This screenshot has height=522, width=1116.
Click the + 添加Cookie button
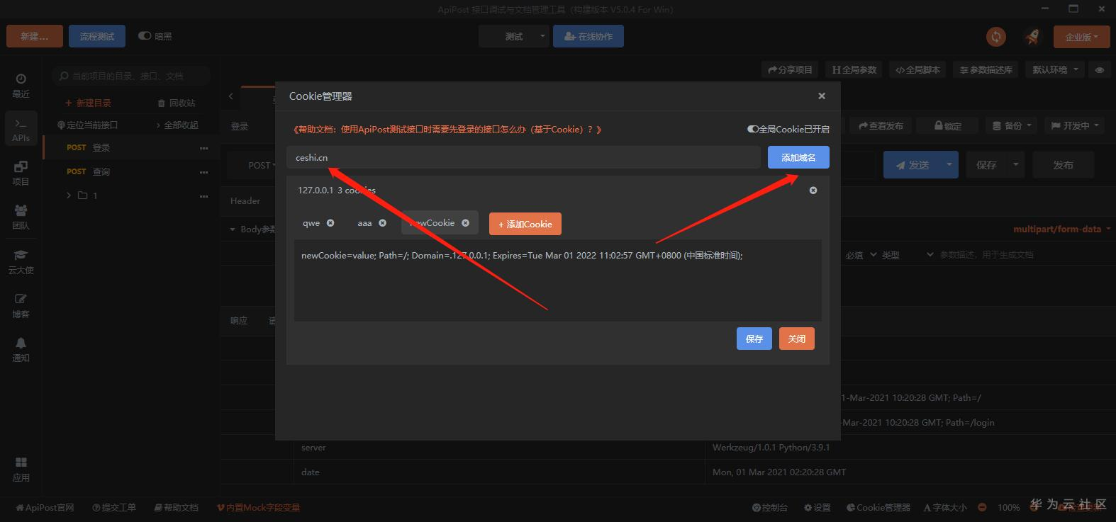tap(525, 224)
